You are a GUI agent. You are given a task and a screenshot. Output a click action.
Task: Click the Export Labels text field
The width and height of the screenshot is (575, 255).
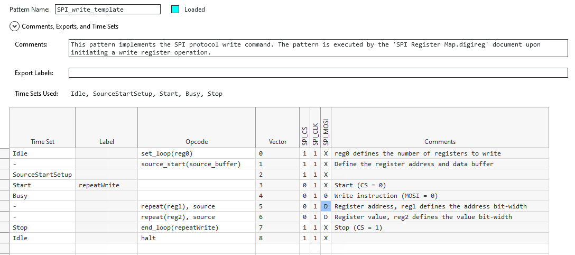click(318, 72)
